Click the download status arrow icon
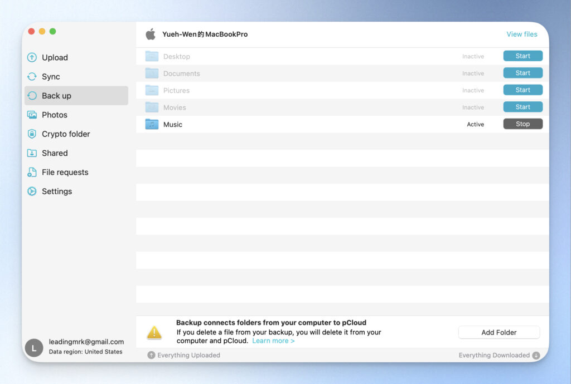 (536, 355)
